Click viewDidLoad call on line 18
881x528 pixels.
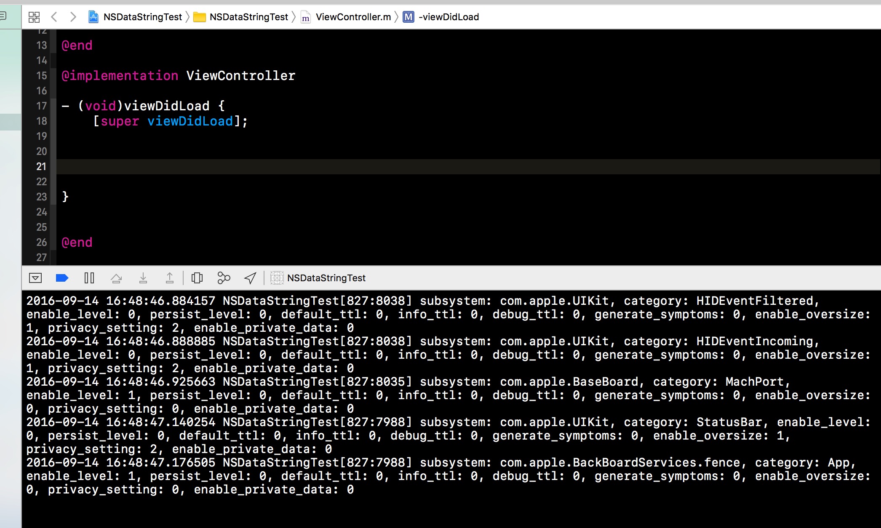coord(190,121)
